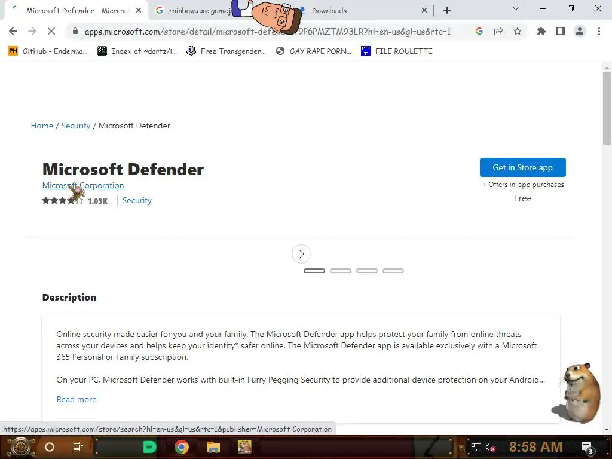Select the last carousel indicator

[x=393, y=271]
